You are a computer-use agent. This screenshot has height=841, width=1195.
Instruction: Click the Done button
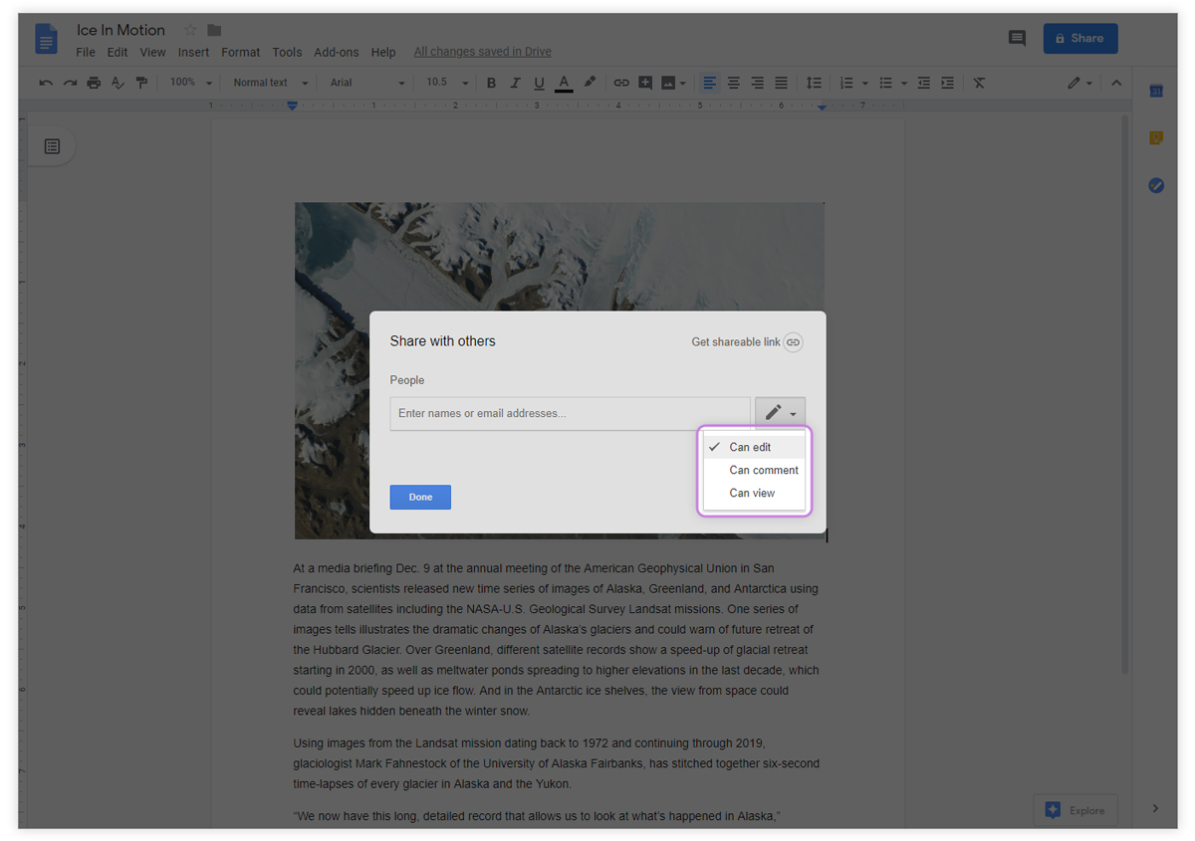tap(420, 497)
